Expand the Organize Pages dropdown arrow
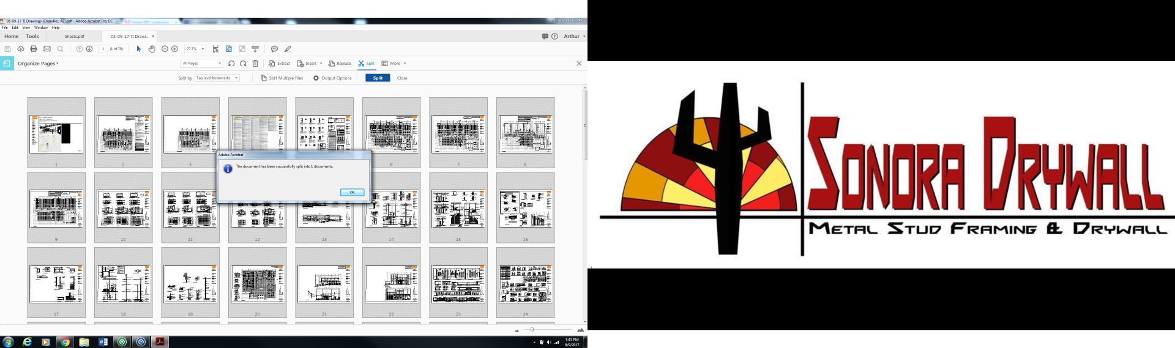This screenshot has height=348, width=1175. [58, 64]
